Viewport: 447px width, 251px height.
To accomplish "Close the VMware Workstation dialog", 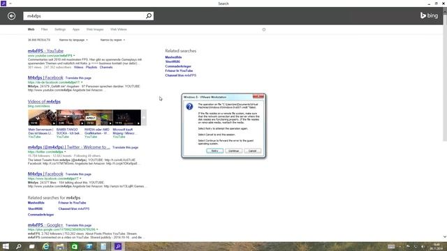I will [258, 97].
